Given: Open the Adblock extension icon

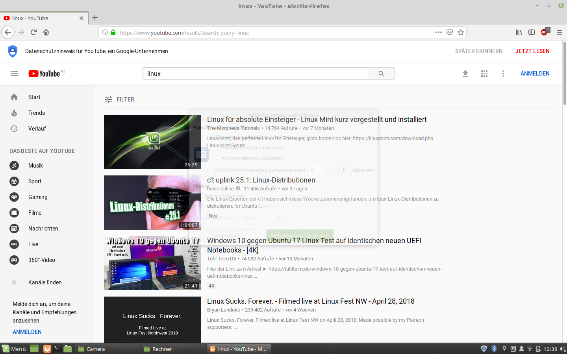Looking at the screenshot, I should (x=545, y=32).
